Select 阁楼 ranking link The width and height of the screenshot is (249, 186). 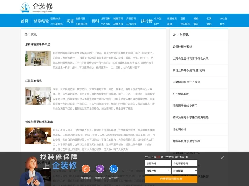(x=196, y=18)
